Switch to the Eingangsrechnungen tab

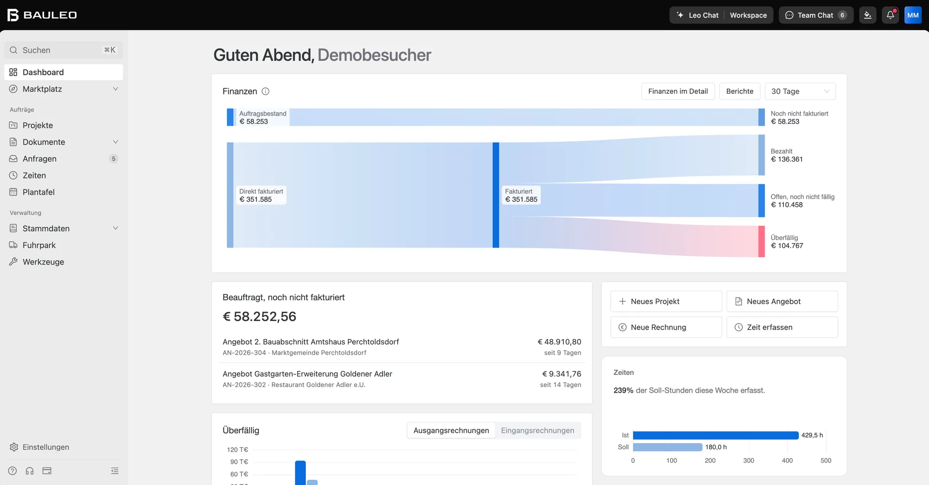538,430
